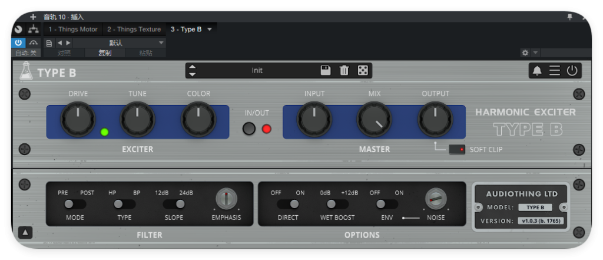
Task: Switch to 1 - Things Motor tab
Action: (x=72, y=29)
